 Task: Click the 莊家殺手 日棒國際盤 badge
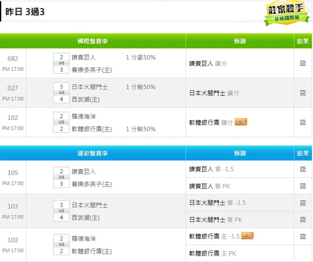click(286, 13)
